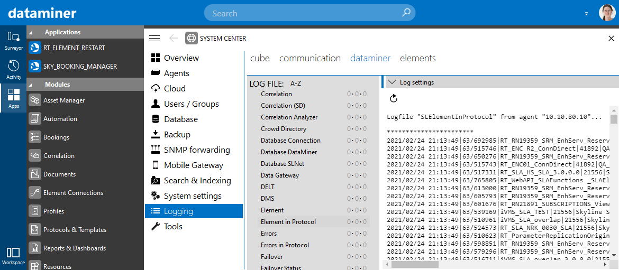The image size is (619, 270).
Task: Collapse the Log settings expander
Action: [392, 82]
